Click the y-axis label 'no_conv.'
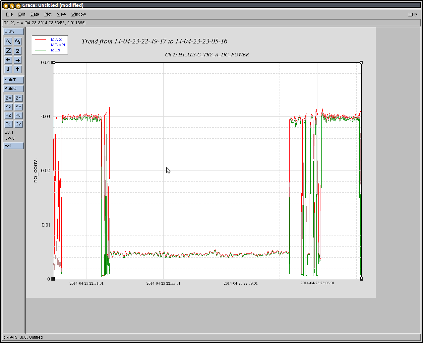The width and height of the screenshot is (423, 343). click(x=35, y=171)
